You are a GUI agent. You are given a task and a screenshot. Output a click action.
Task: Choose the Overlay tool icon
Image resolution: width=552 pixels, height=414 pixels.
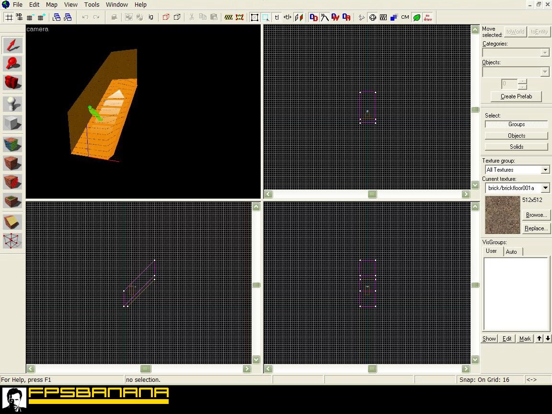click(12, 201)
